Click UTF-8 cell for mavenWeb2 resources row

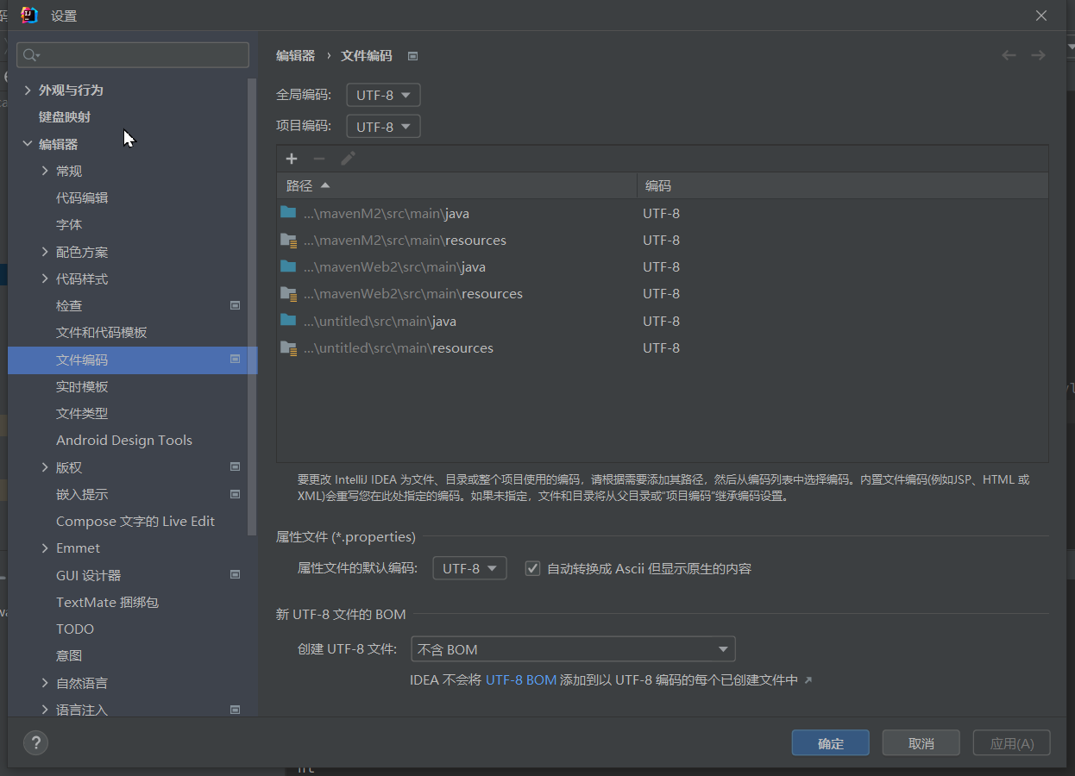coord(662,293)
